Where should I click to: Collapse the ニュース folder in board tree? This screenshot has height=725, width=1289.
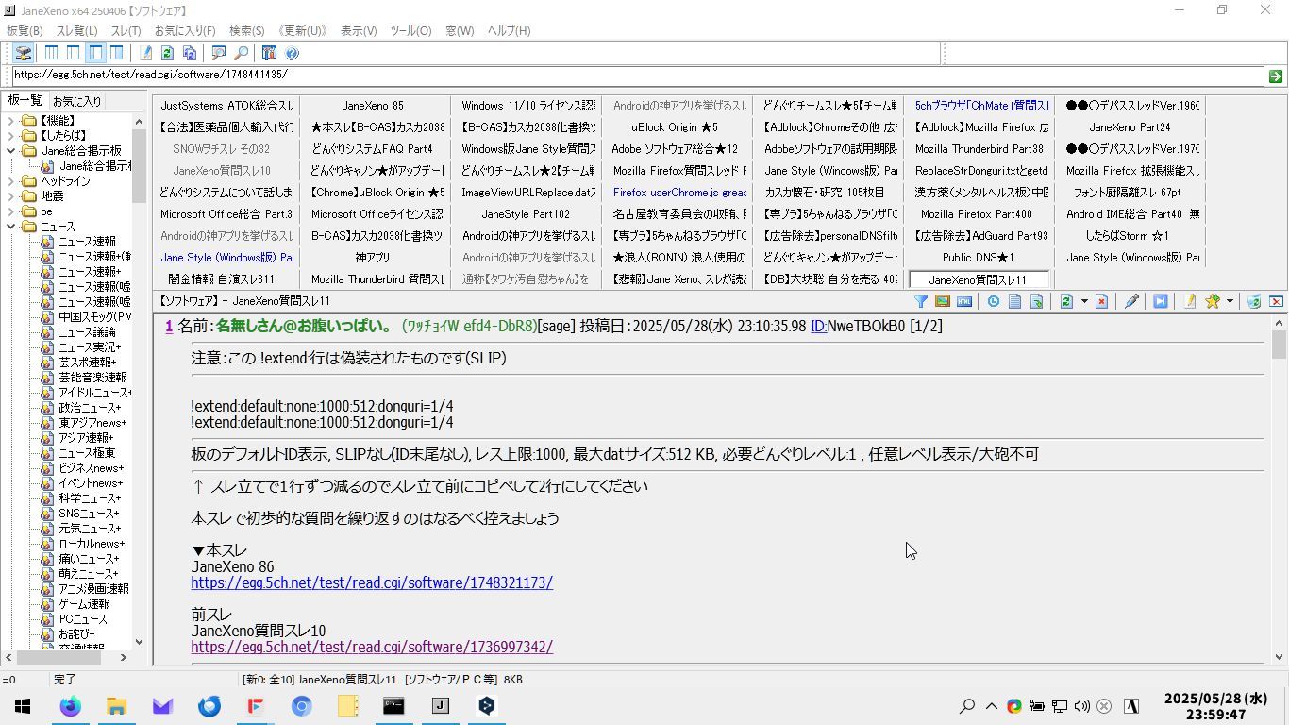pyautogui.click(x=10, y=227)
